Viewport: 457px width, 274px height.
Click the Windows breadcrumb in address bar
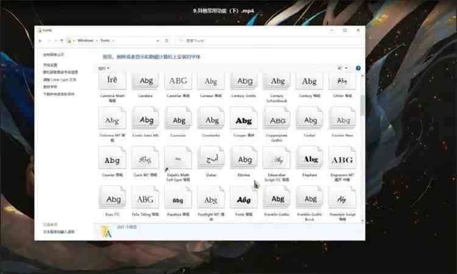[85, 41]
